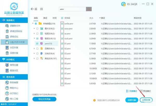The width and height of the screenshot is (156, 106).
Task: Select the 其他文件(197) category icon
Action: [x=42, y=58]
